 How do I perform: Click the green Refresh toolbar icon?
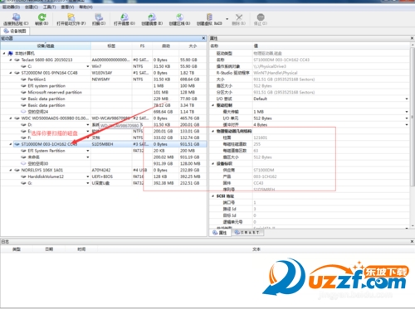click(x=41, y=19)
